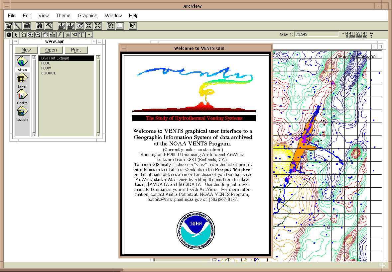Click Select Features Using Graphic icon
The image size is (392, 272).
[111, 26]
